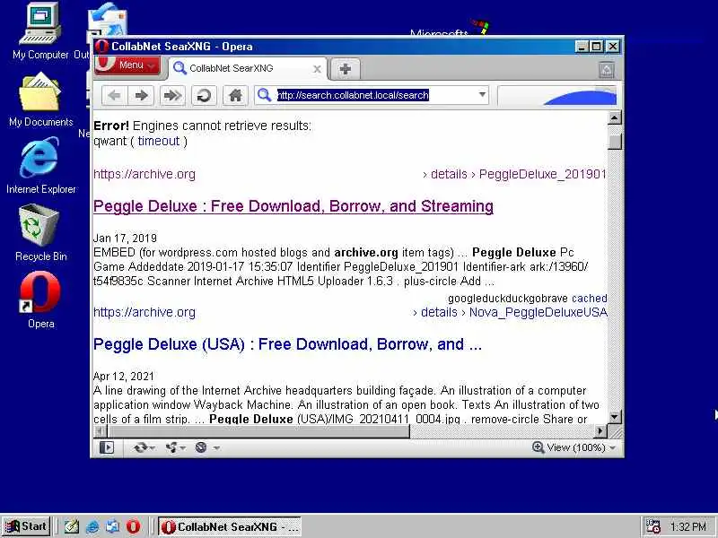Reload the page

coord(204,95)
